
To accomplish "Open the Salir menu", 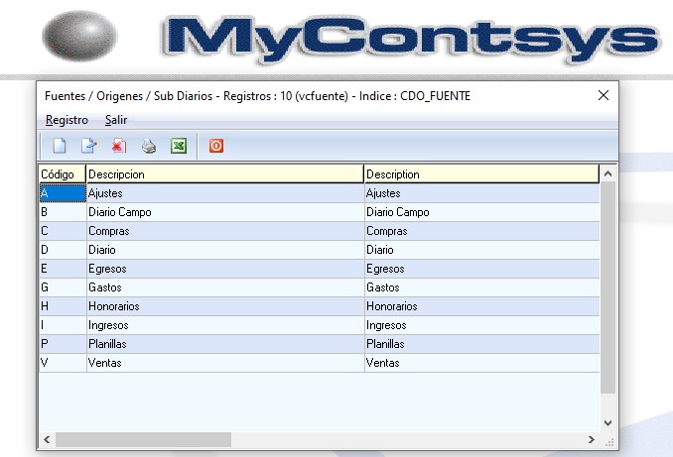I will pos(116,120).
